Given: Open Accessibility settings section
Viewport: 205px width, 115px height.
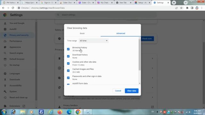Looking at the screenshot, I should pyautogui.click(x=16, y=86).
